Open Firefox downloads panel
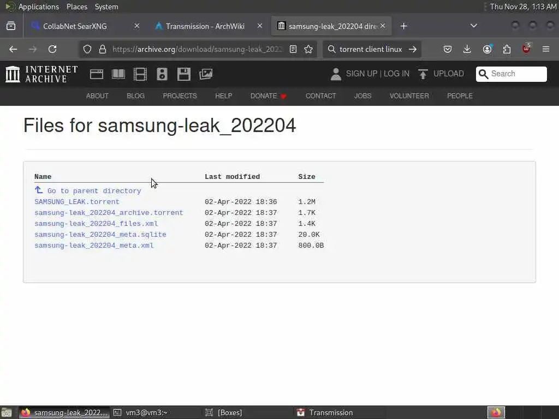The height and width of the screenshot is (419, 559). coord(467,49)
